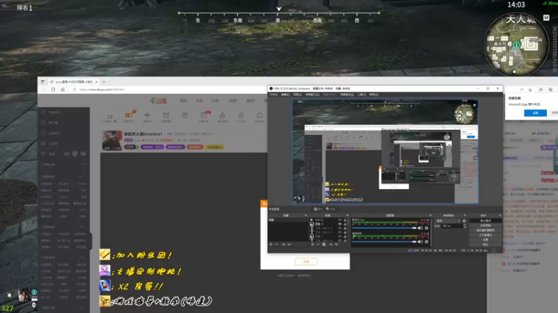Viewport: 558px width, 313px height.
Task: Move the scene down in OBS Scenes dock
Action: point(289,245)
